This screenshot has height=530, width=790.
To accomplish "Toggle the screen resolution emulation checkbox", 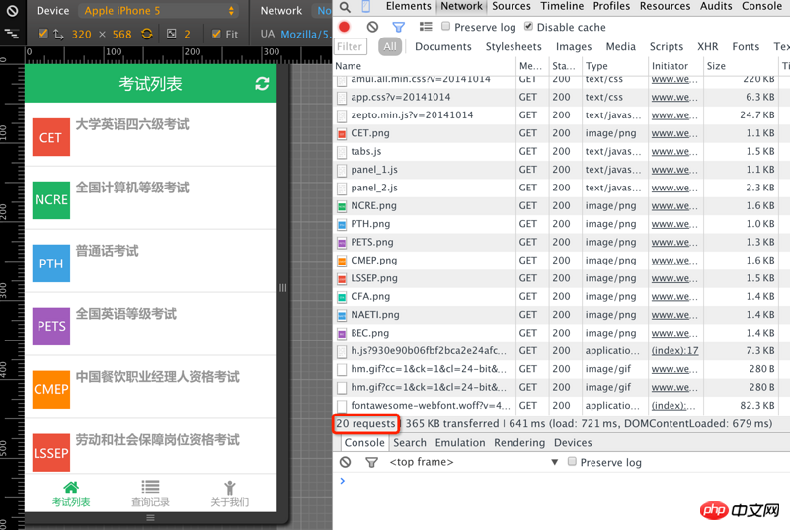I will (x=42, y=34).
